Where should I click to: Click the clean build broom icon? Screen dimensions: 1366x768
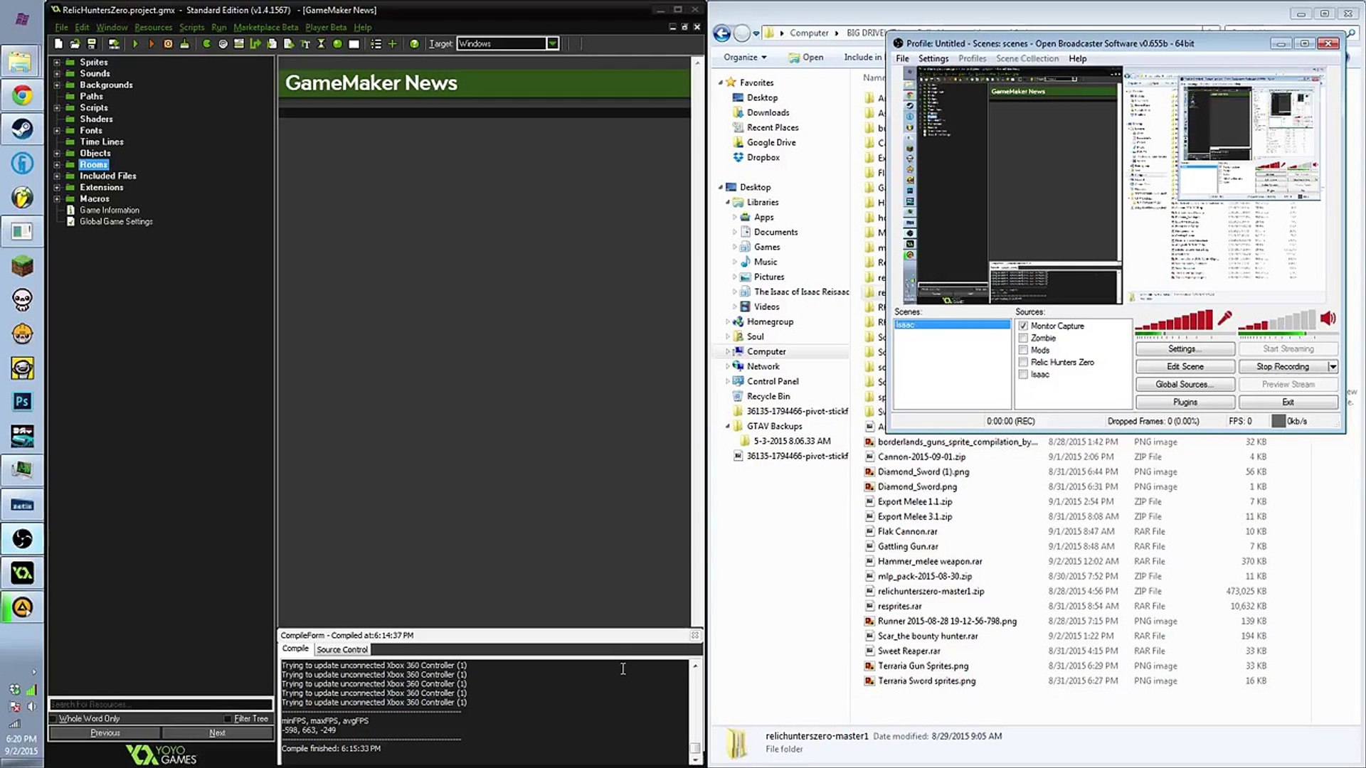tap(184, 44)
